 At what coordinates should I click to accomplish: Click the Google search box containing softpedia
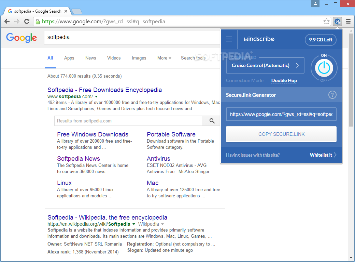tap(132, 38)
